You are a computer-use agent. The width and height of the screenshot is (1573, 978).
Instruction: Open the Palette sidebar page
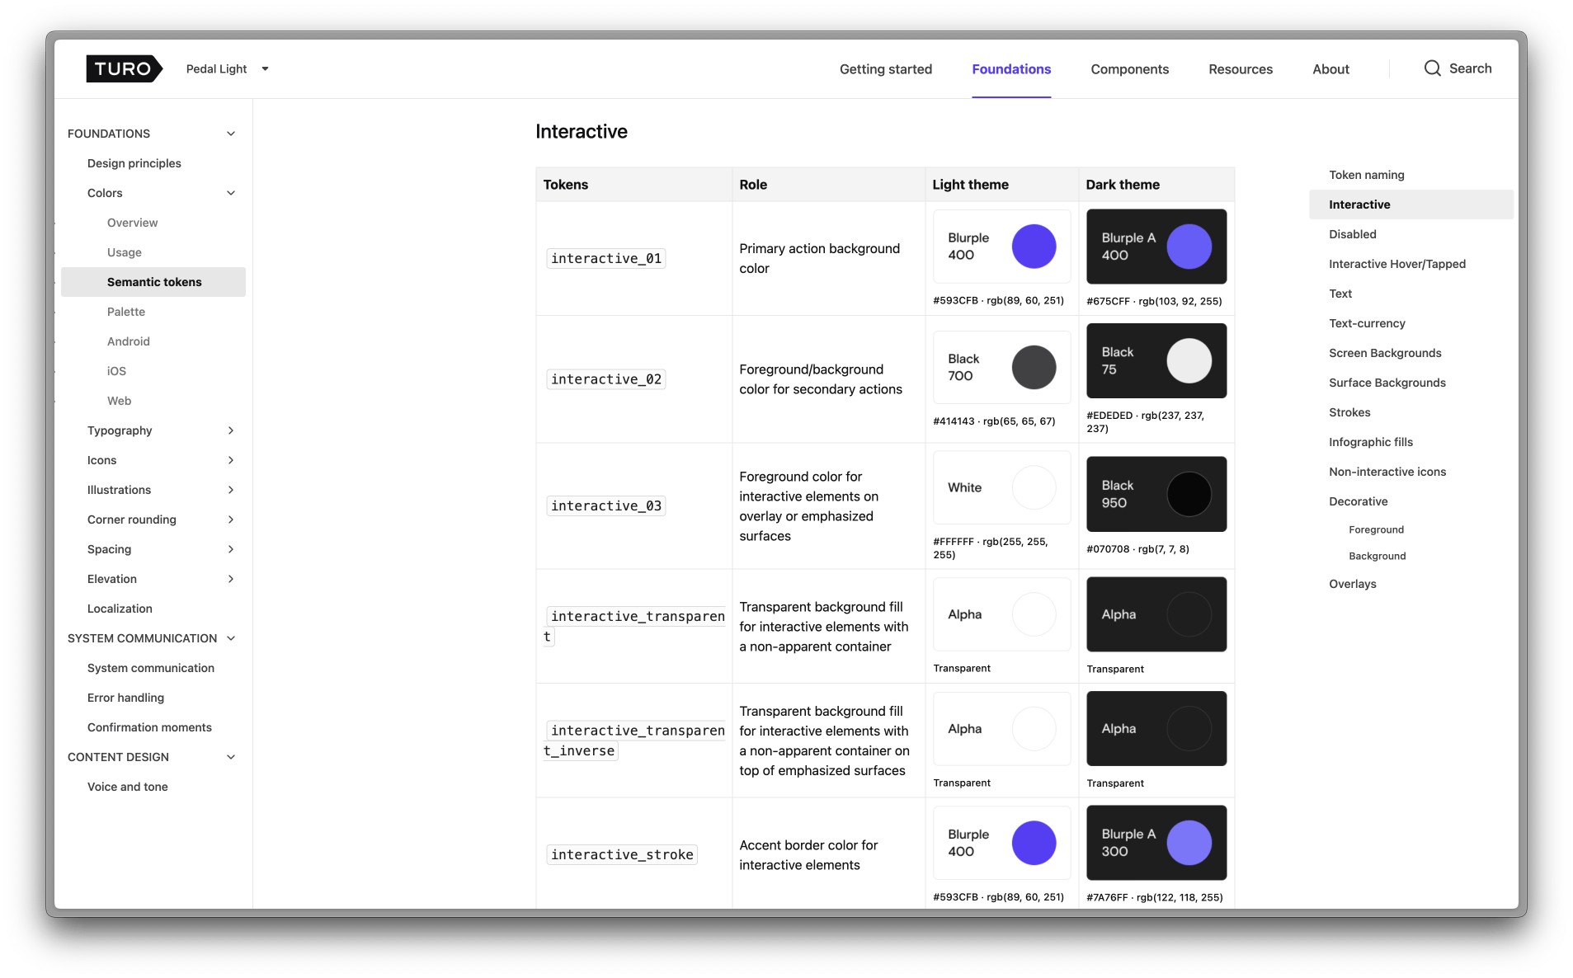[126, 312]
